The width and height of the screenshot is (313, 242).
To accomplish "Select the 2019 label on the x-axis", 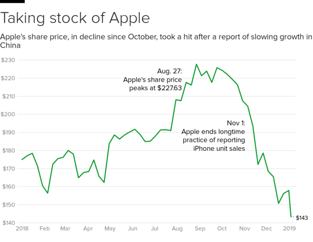I will [x=289, y=229].
